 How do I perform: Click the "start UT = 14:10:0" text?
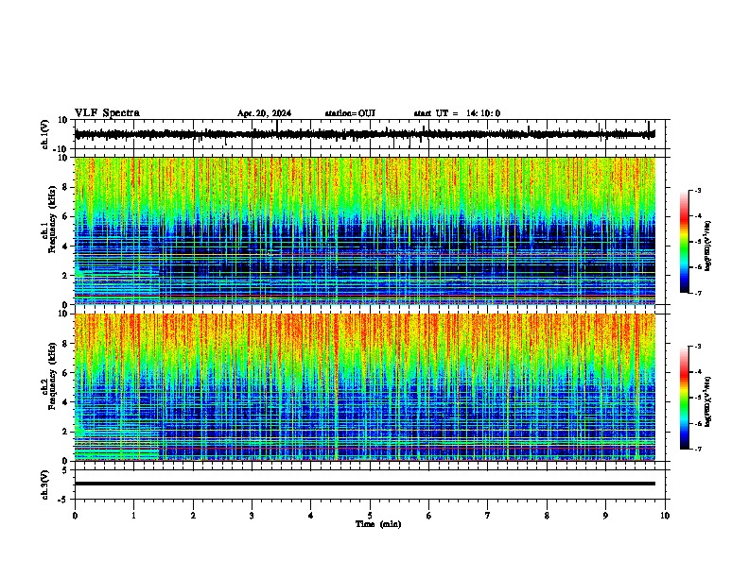457,113
